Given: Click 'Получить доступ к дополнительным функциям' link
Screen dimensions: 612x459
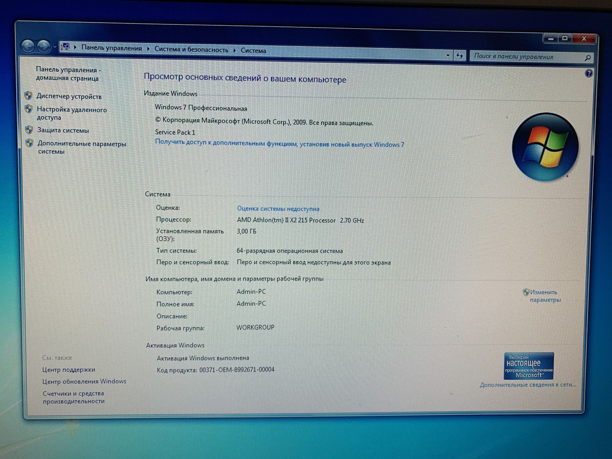Looking at the screenshot, I should coord(279,143).
